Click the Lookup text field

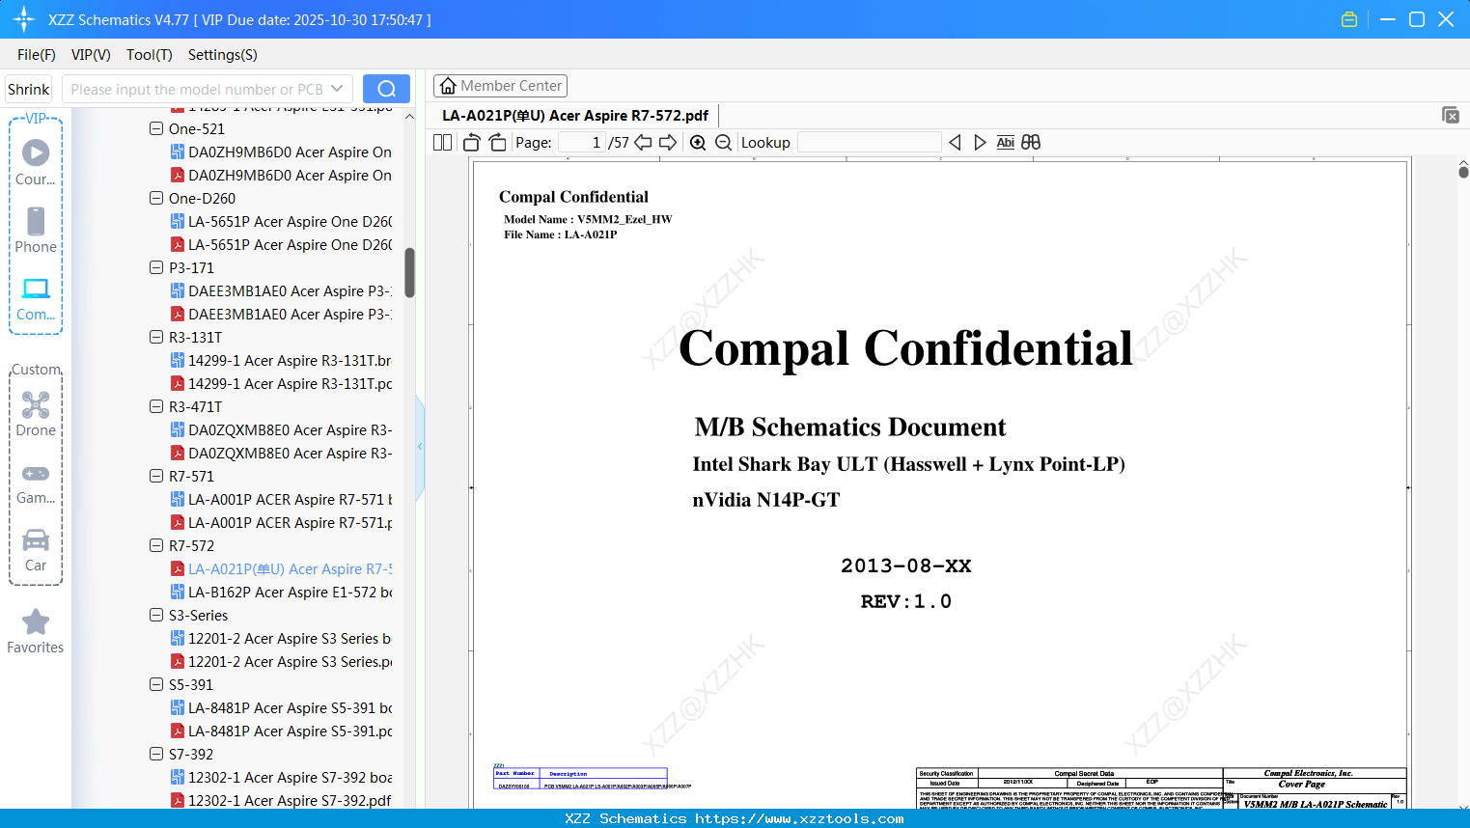[x=870, y=143]
